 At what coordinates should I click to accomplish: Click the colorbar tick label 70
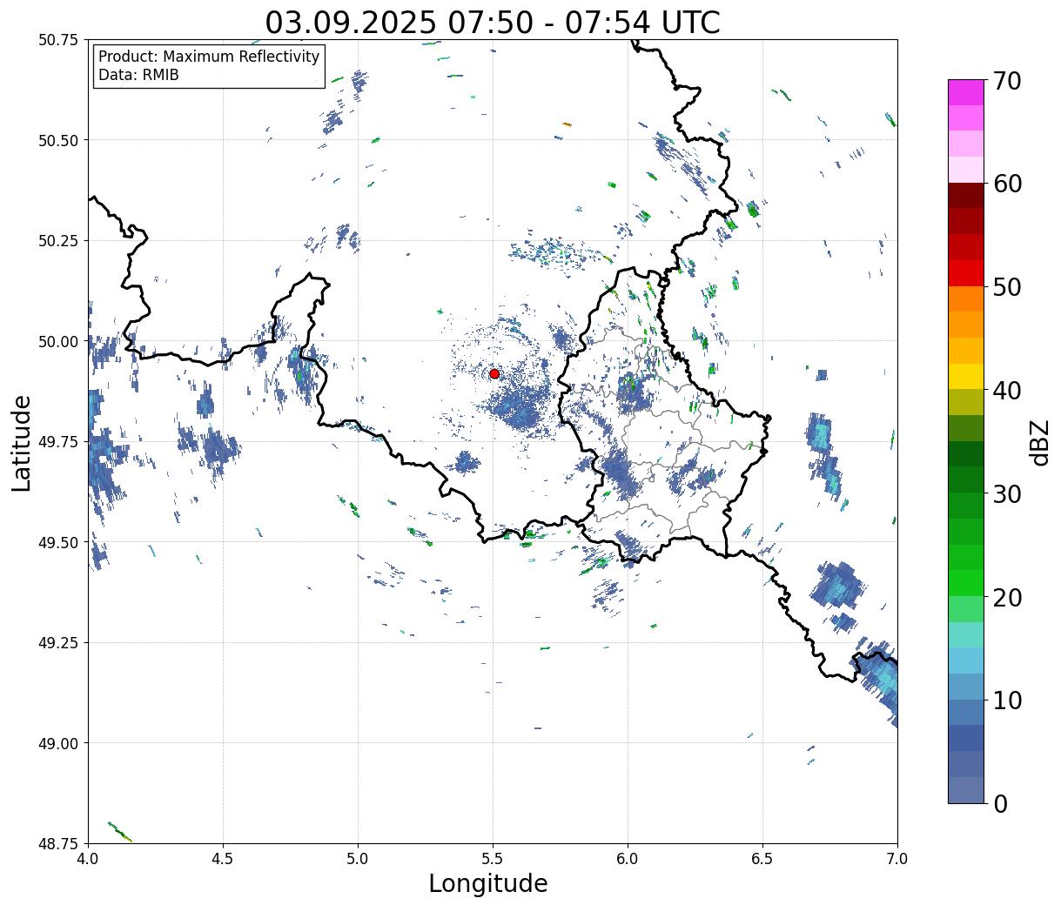pos(1006,81)
